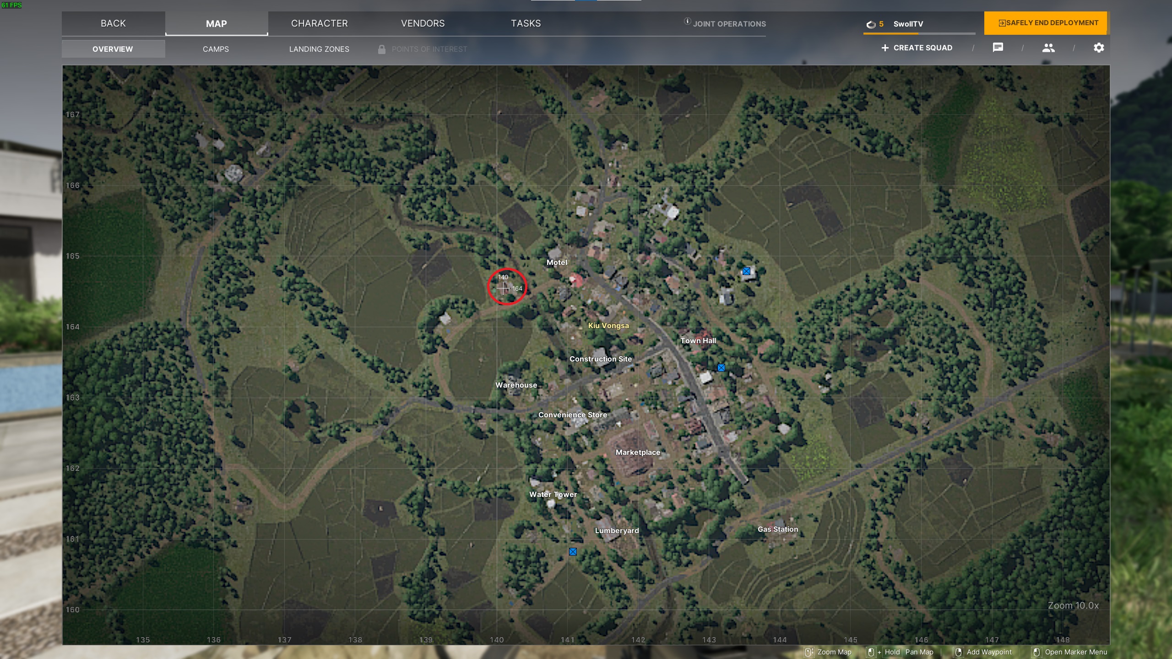Click the blue marker near Town Hall
The width and height of the screenshot is (1172, 659).
click(721, 367)
